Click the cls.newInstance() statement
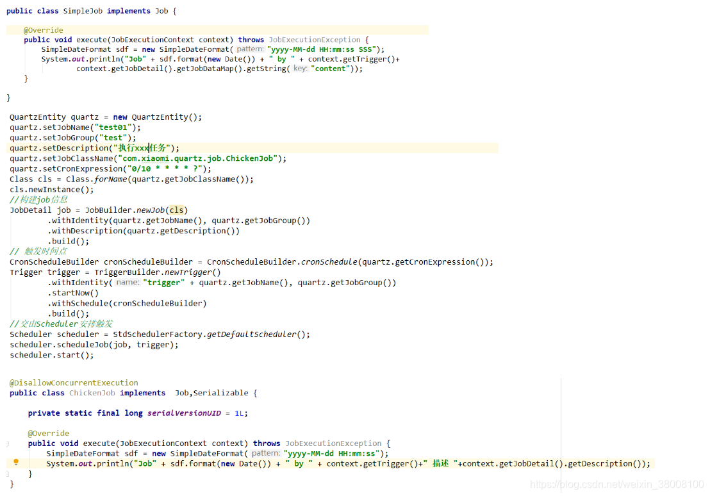The height and width of the screenshot is (496, 710). [52, 190]
